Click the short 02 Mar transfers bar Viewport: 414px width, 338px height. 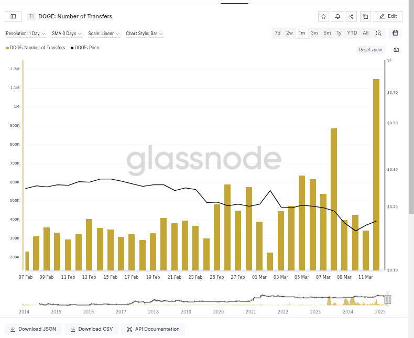270,261
